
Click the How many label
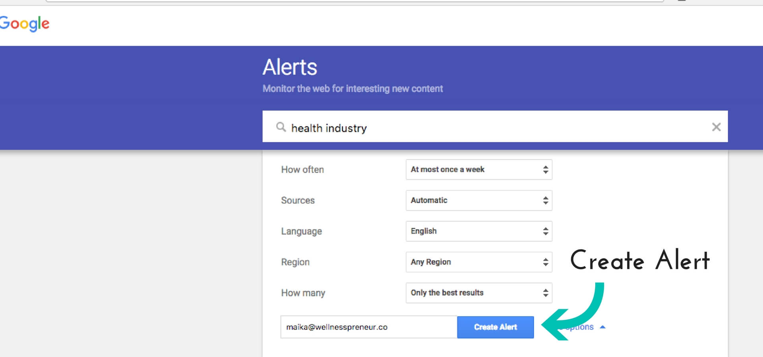pyautogui.click(x=303, y=293)
